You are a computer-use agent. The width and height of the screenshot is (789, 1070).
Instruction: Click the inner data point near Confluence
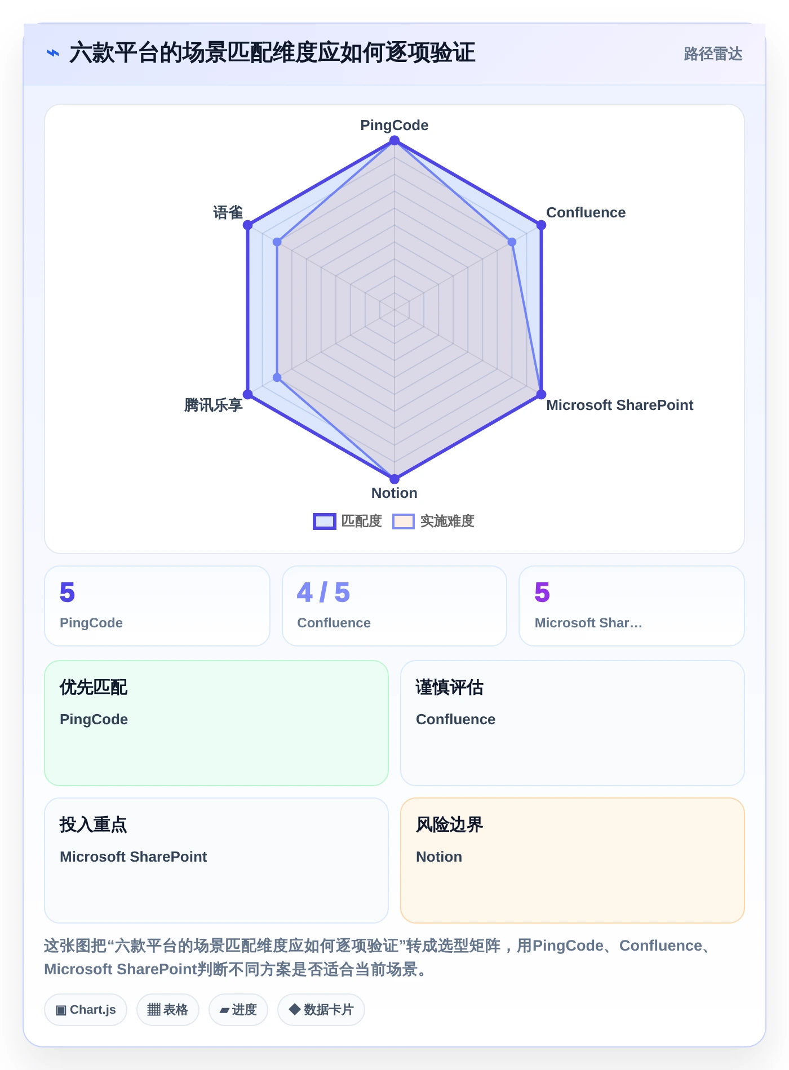512,242
